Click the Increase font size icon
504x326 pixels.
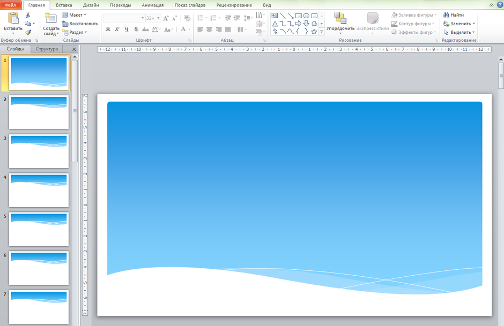point(166,18)
